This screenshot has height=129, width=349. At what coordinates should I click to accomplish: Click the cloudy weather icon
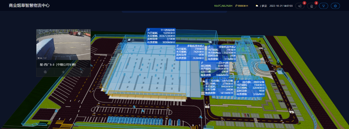(x=257, y=6)
